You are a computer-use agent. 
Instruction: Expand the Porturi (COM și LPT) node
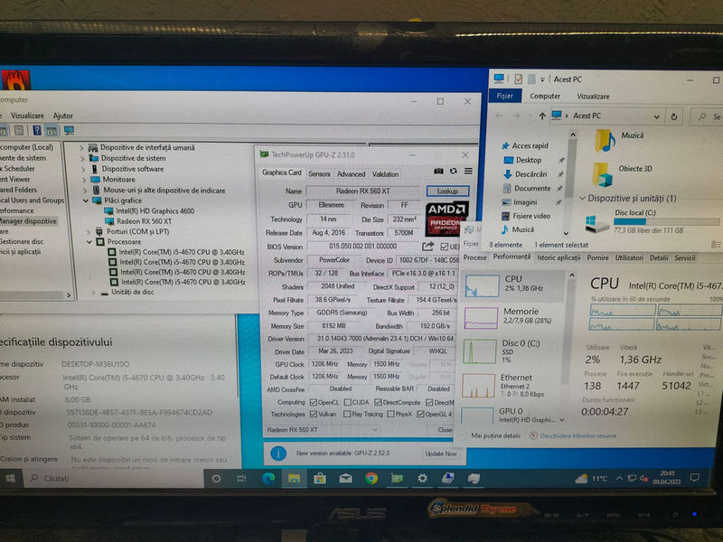click(89, 231)
